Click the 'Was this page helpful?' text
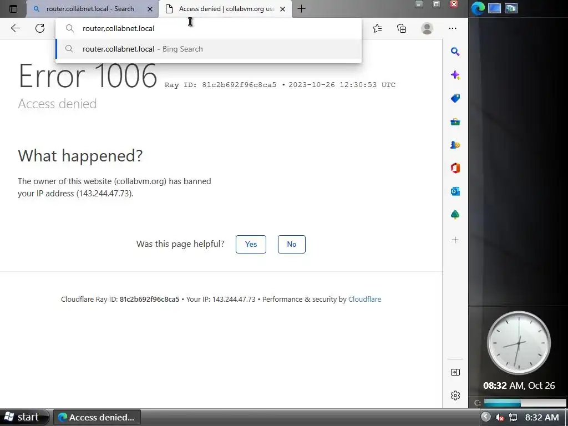This screenshot has height=426, width=568. pyautogui.click(x=180, y=244)
